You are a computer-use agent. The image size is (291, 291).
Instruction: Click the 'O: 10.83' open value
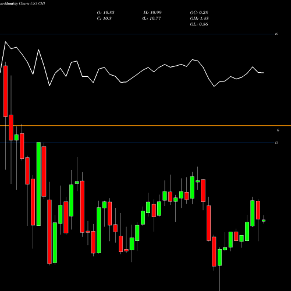105,13
